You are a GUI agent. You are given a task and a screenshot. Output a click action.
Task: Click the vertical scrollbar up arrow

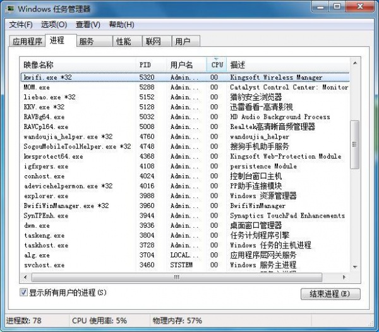pos(355,63)
